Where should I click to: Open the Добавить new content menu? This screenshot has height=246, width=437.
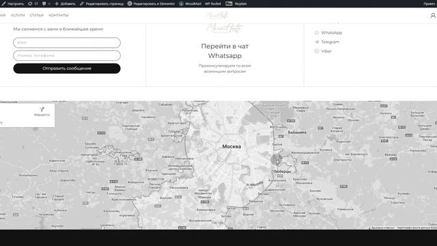[x=65, y=3]
